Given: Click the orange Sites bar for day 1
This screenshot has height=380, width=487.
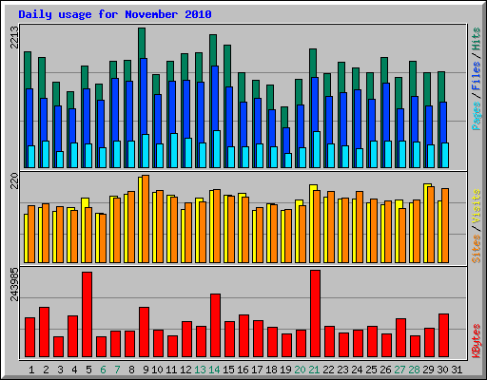Looking at the screenshot, I should pos(31,234).
